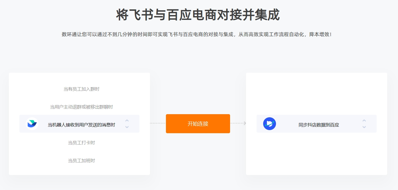The height and width of the screenshot is (190, 398).
Task: Step up to previous Feishu trigger
Action: 127,121
